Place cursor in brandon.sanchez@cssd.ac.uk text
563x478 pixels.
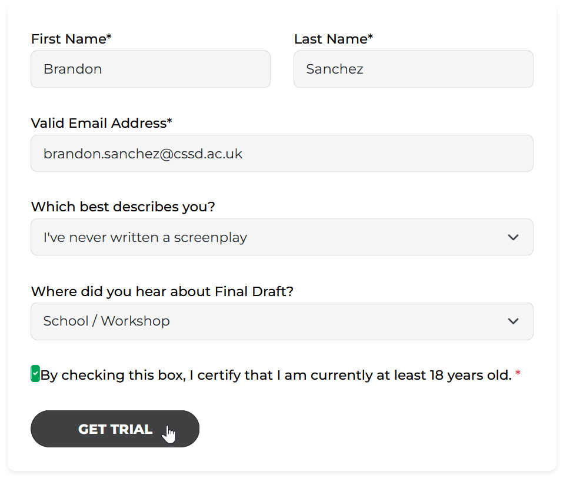coord(143,154)
